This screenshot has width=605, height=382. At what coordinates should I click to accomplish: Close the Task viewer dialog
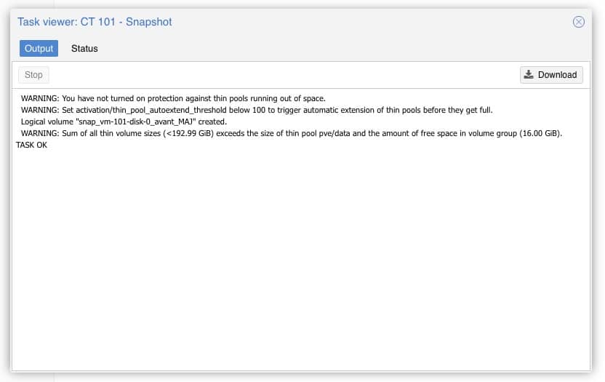pos(578,22)
